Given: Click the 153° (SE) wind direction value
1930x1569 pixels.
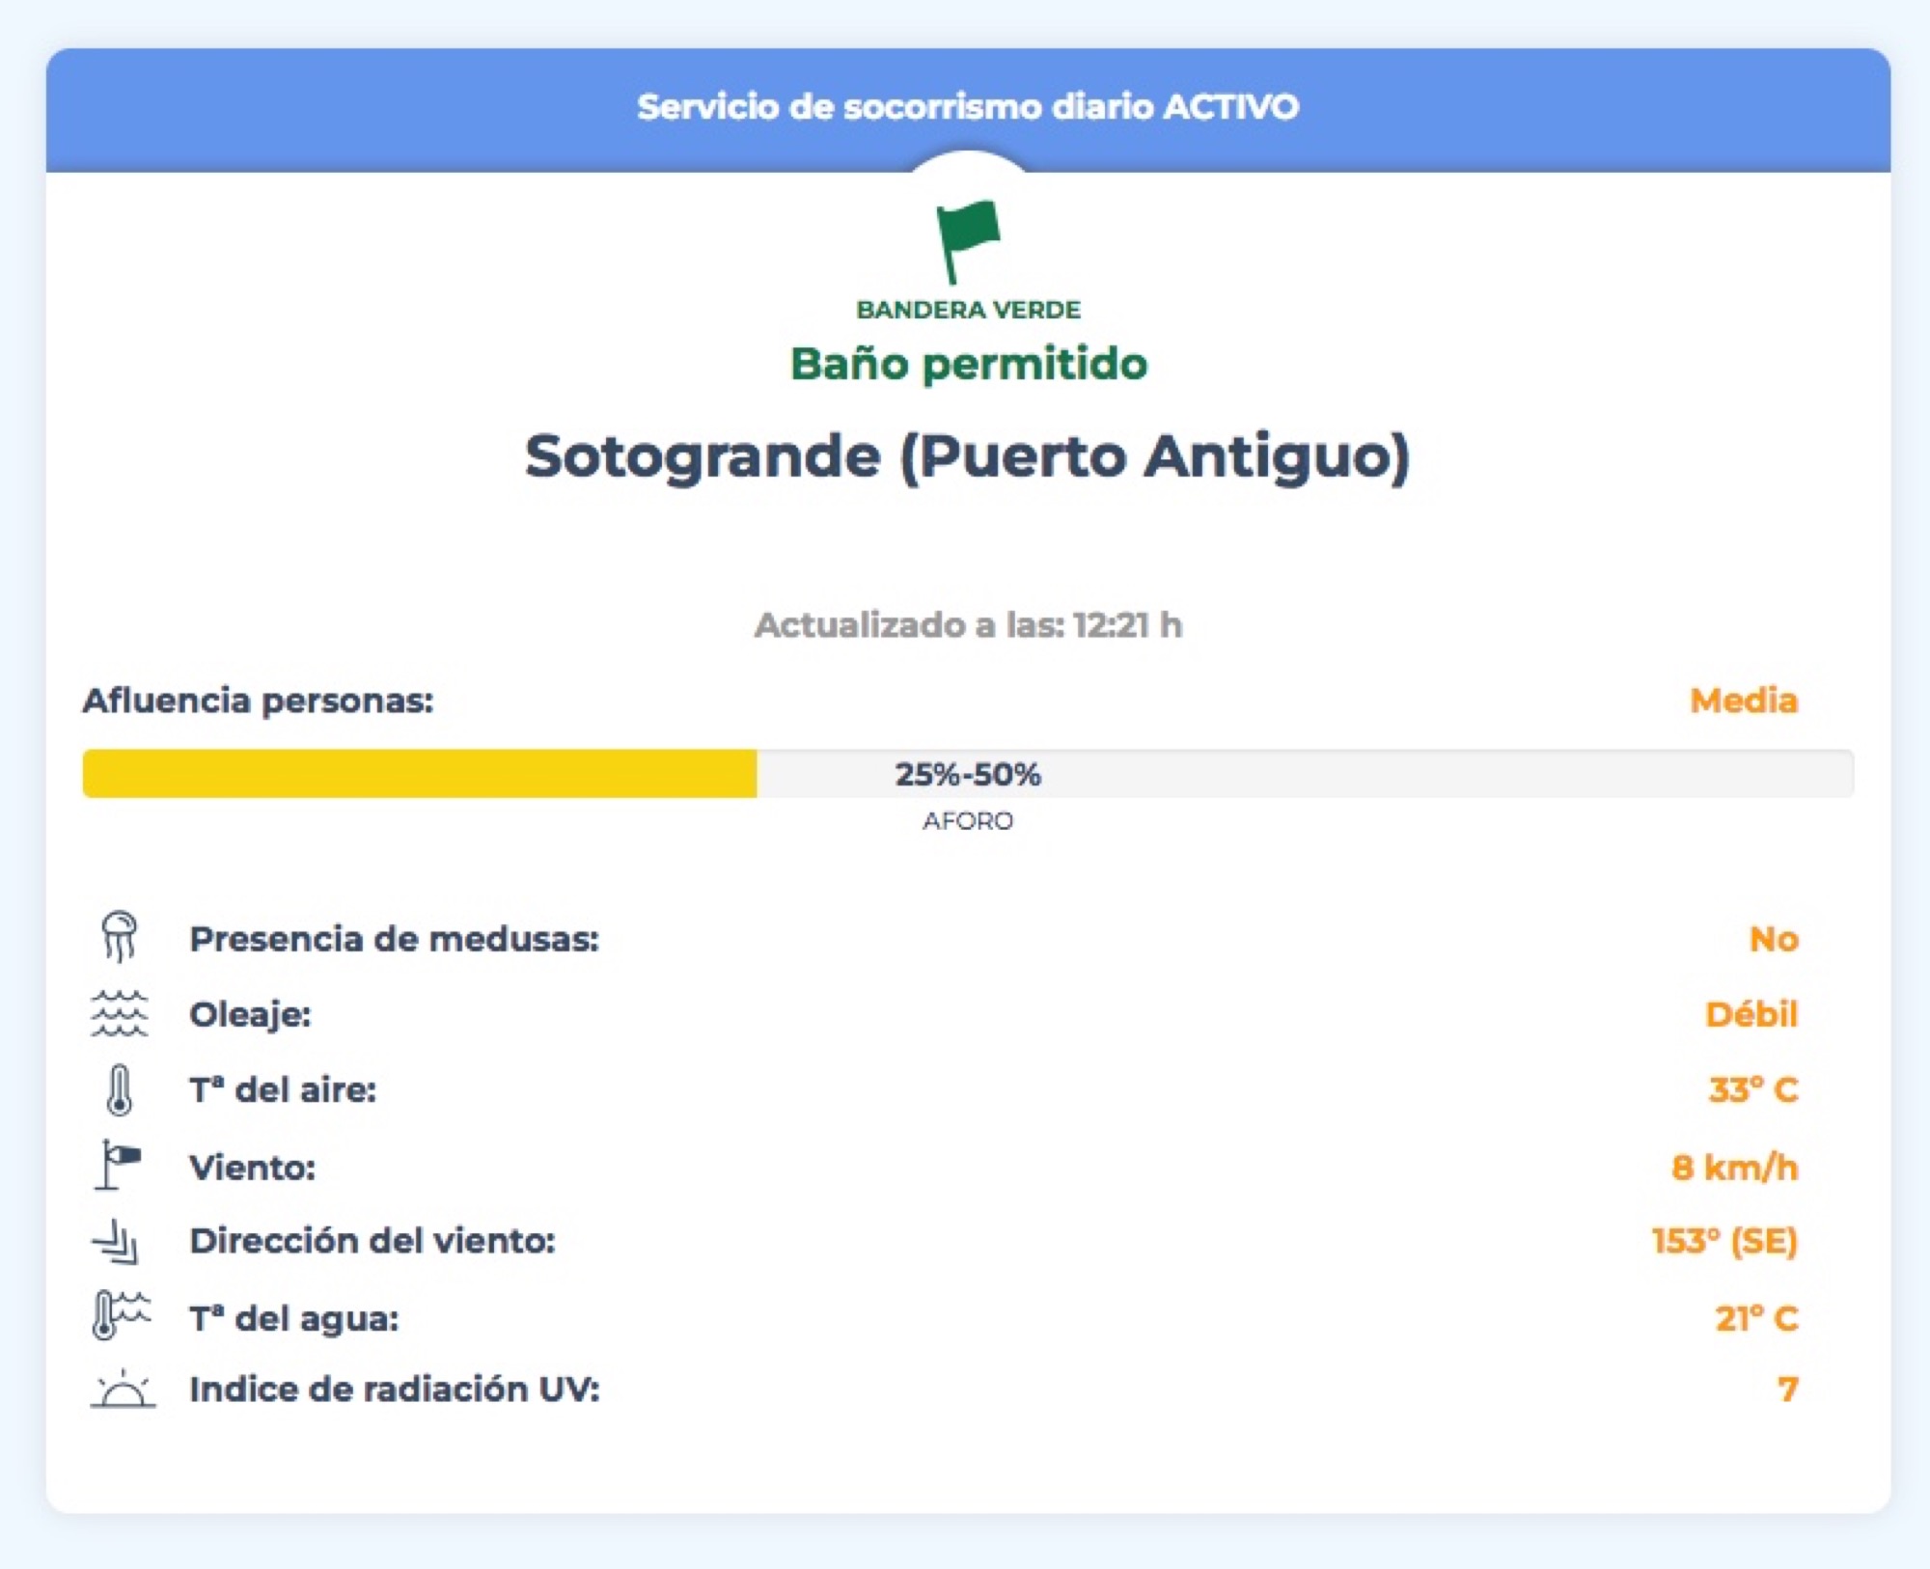Looking at the screenshot, I should [x=1724, y=1241].
